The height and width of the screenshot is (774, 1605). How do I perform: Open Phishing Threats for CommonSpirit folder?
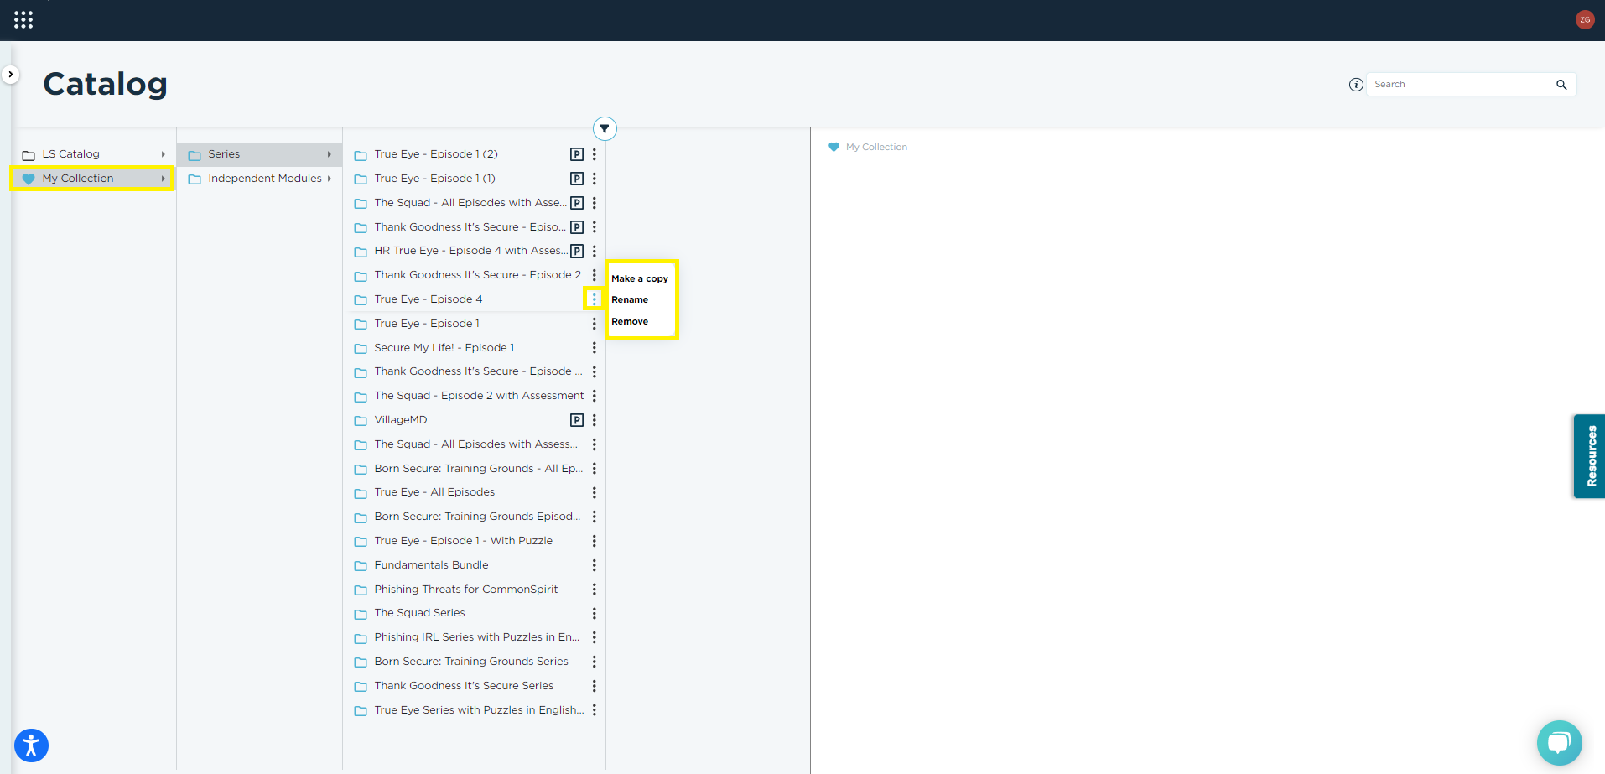pos(466,590)
